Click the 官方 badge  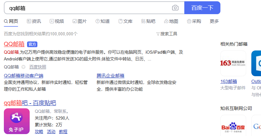(32, 44)
